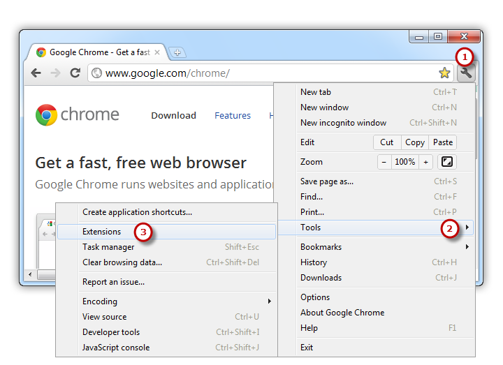
Task: Minimize the Chrome window
Action: point(419,36)
